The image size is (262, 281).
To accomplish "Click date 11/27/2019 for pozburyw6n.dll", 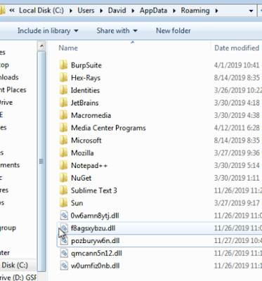I will (x=238, y=241).
